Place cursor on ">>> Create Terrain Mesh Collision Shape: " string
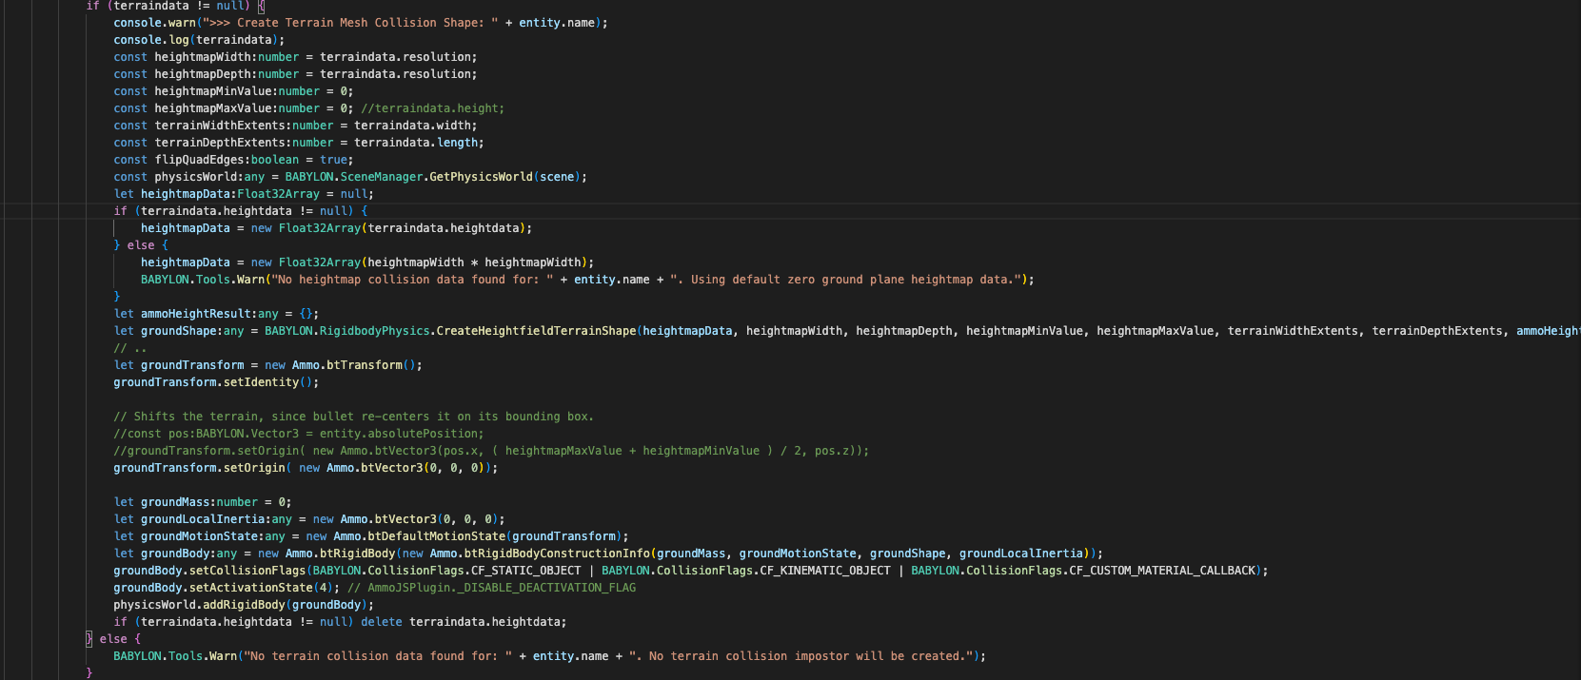The width and height of the screenshot is (1581, 680). 350,23
